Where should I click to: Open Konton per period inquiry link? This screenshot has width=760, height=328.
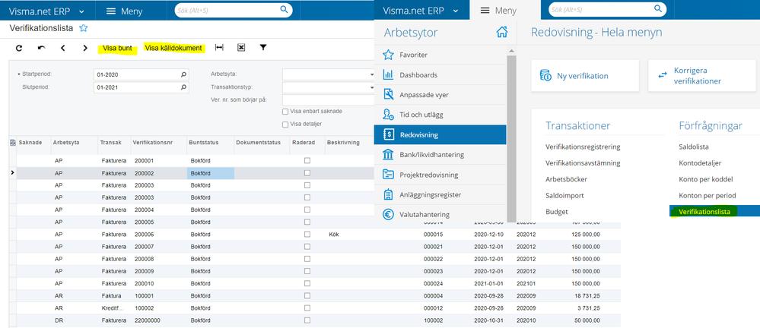[708, 195]
